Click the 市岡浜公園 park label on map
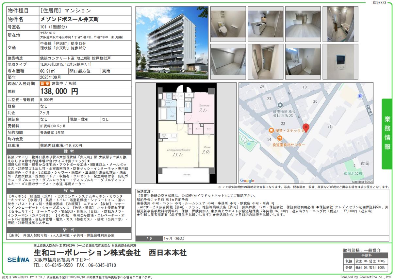Screen dimensions: 395x279 (x=353, y=173)
